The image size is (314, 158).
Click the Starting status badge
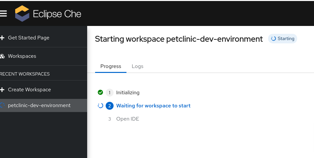click(x=283, y=39)
